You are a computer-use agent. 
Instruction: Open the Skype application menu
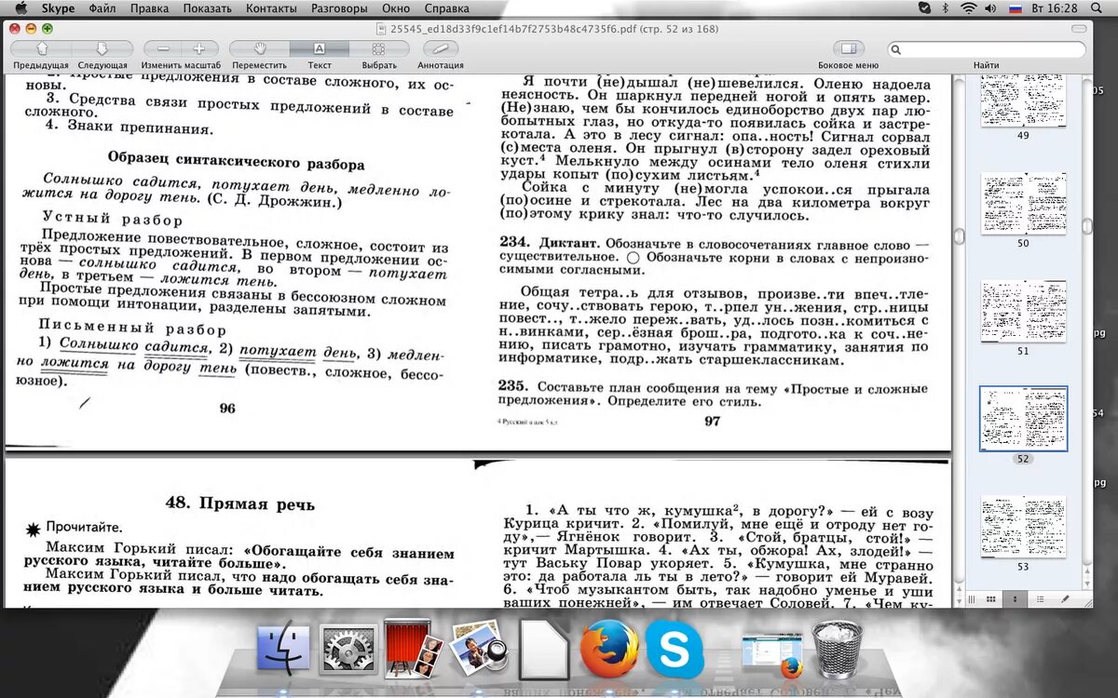pos(58,8)
